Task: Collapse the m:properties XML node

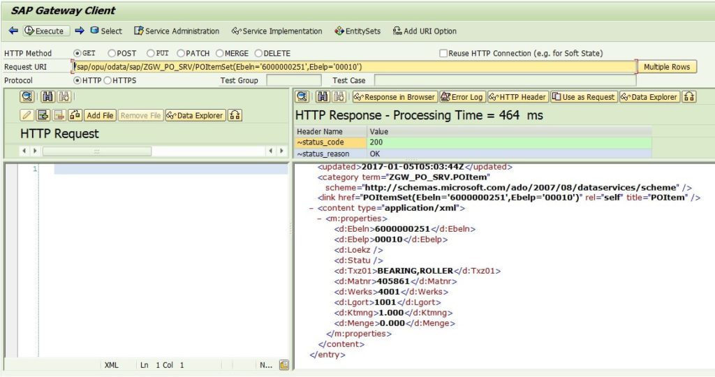Action: 320,219
